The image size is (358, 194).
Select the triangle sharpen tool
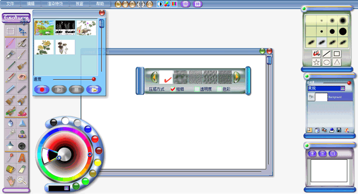pyautogui.click(x=22, y=123)
